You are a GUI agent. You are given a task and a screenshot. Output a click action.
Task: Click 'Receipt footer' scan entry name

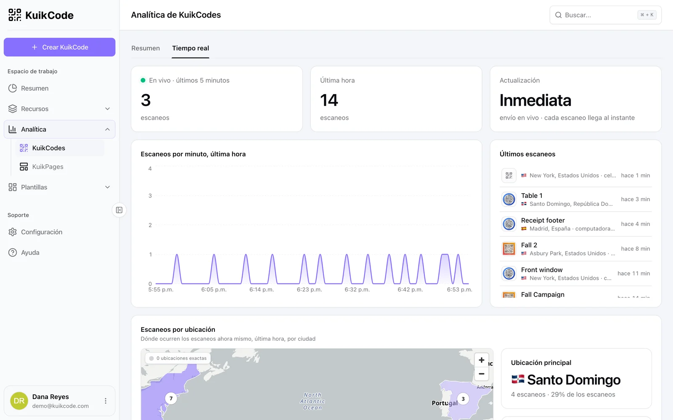click(543, 220)
